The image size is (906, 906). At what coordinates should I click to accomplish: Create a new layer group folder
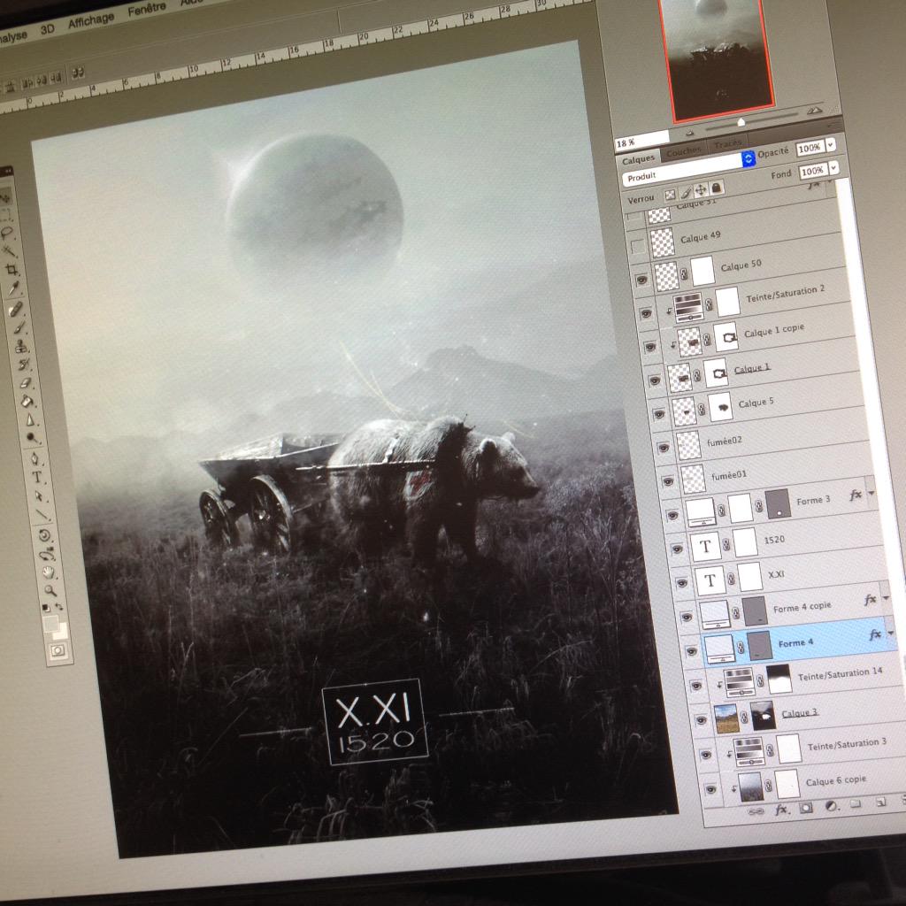(x=856, y=803)
